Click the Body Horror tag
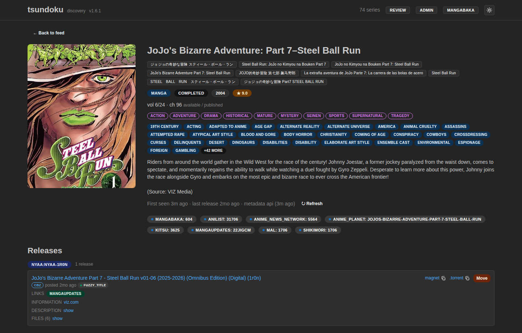Screen dimensions: 522x333 [298, 135]
